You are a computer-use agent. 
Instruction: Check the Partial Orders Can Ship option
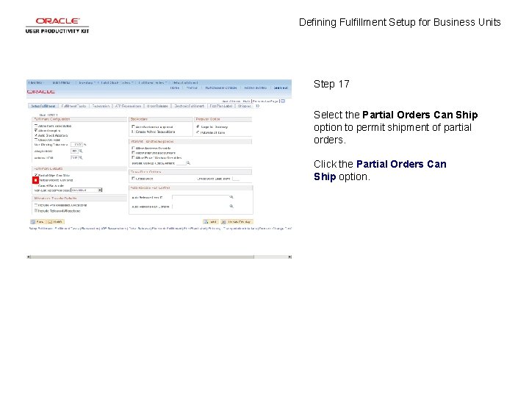tap(35, 180)
